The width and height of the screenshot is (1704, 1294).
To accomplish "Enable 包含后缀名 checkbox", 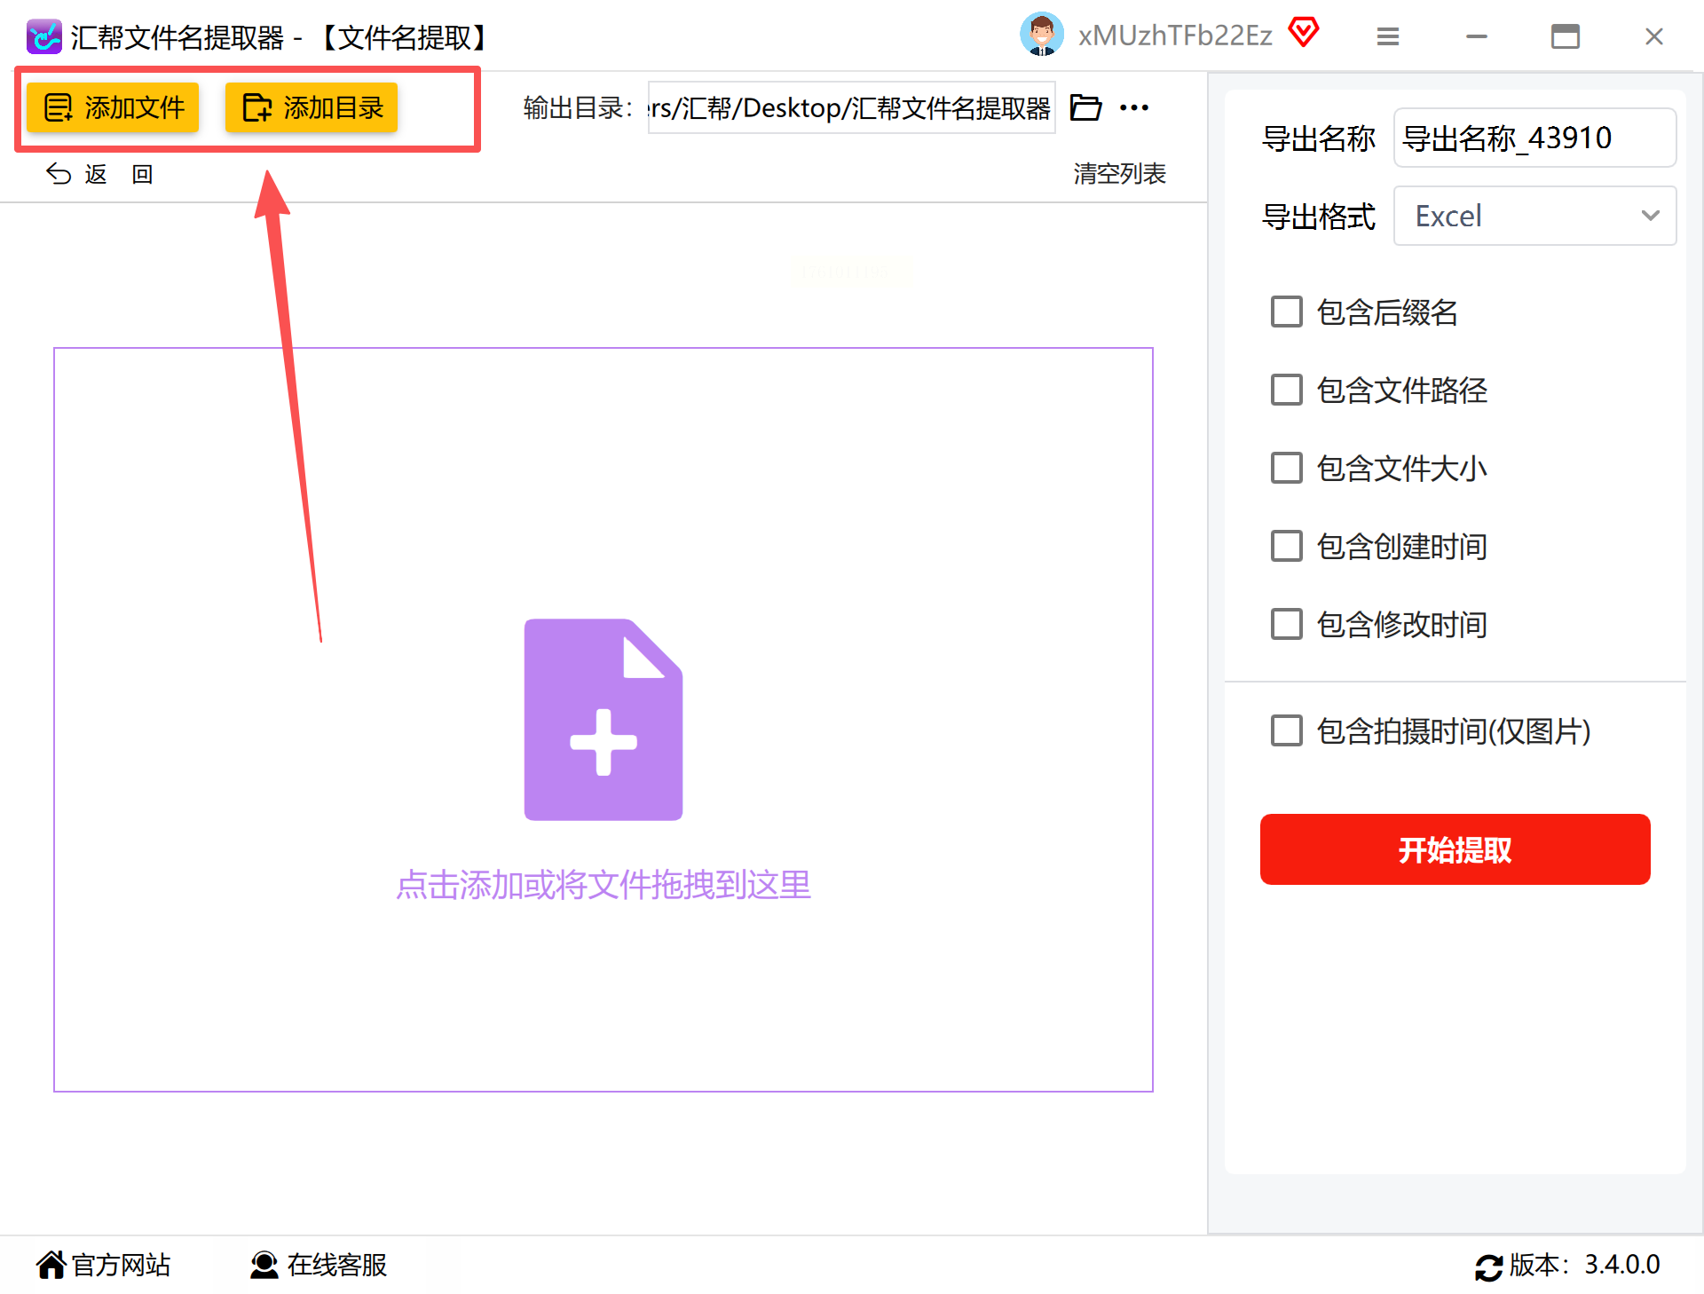I will (1286, 312).
